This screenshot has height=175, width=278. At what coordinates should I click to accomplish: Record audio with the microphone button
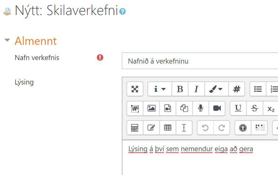(201, 108)
